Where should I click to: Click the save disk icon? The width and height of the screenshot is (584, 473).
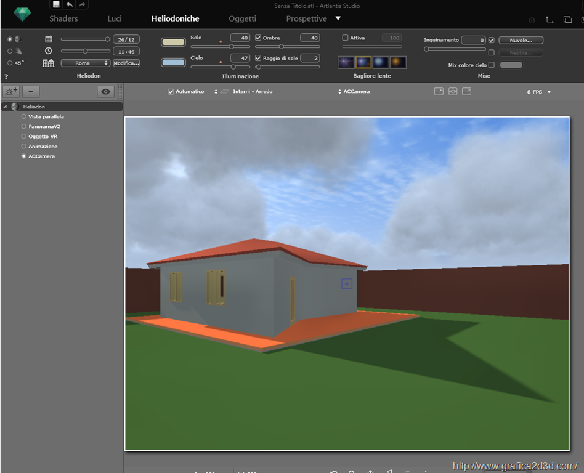(x=57, y=5)
